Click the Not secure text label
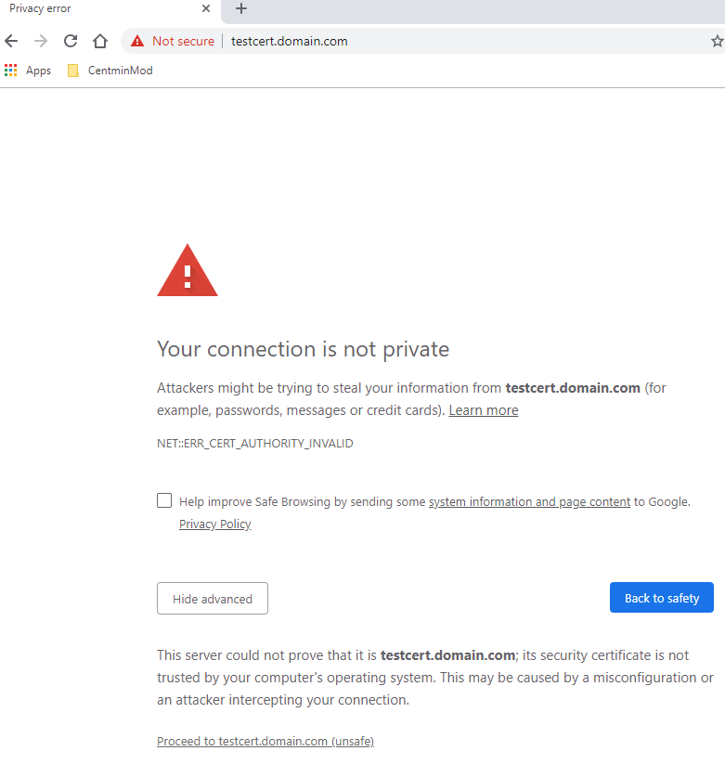Screen dimensions: 725x764 (x=183, y=41)
